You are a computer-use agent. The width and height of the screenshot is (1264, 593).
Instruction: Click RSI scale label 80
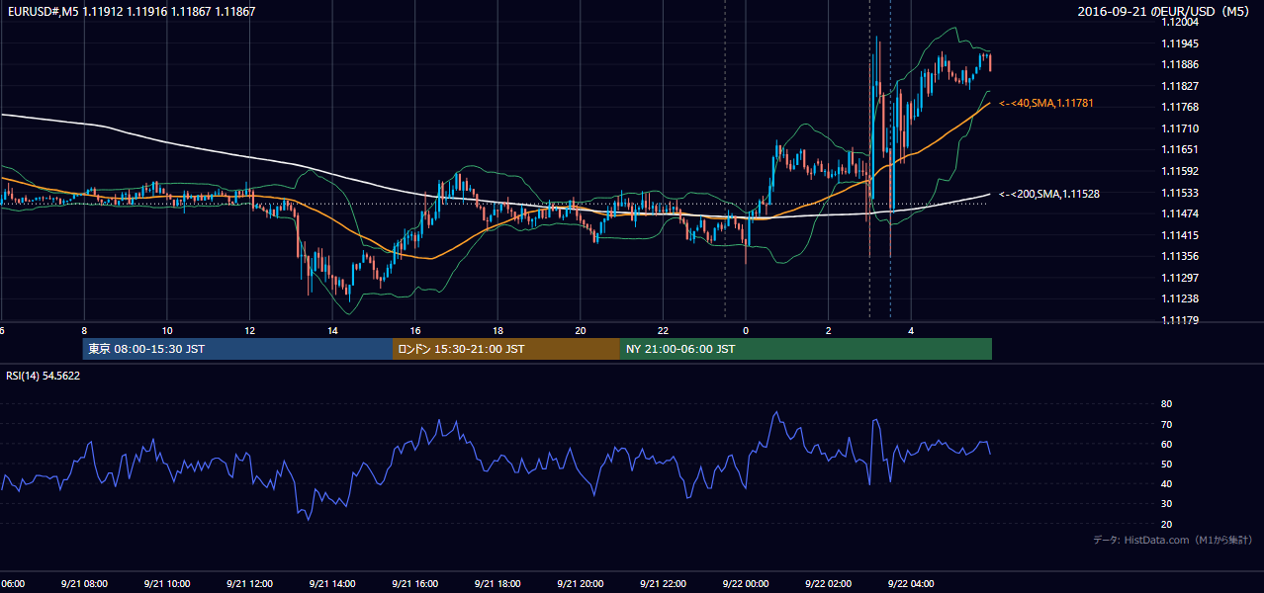pyautogui.click(x=1166, y=404)
